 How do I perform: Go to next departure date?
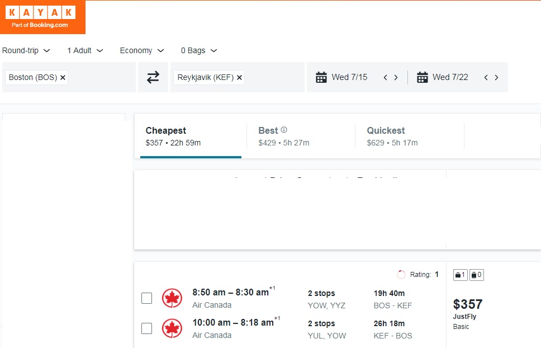click(x=396, y=77)
